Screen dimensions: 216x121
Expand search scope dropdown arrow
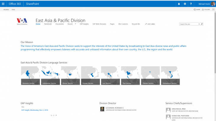pyautogui.click(x=199, y=24)
